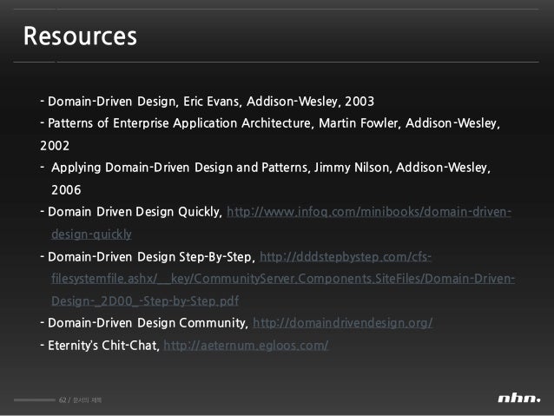Click the year 2006 text
The image size is (554, 416).
tap(66, 190)
